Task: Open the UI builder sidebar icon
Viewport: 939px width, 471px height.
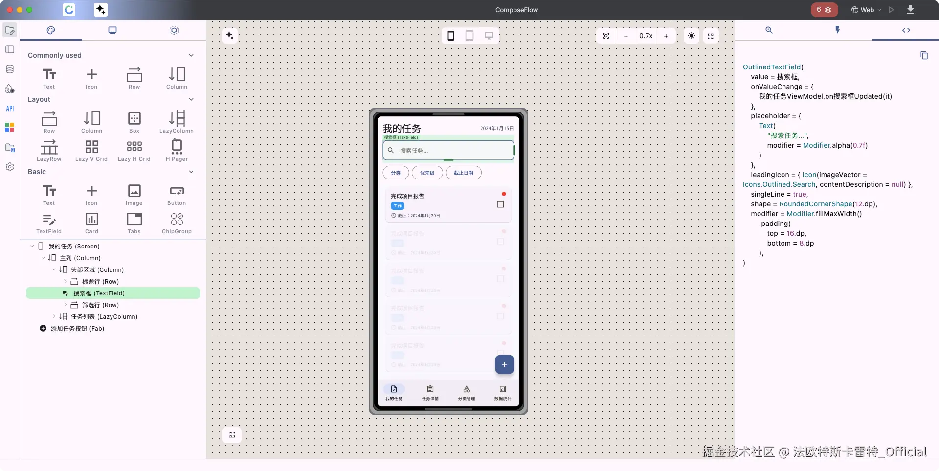Action: [x=10, y=30]
